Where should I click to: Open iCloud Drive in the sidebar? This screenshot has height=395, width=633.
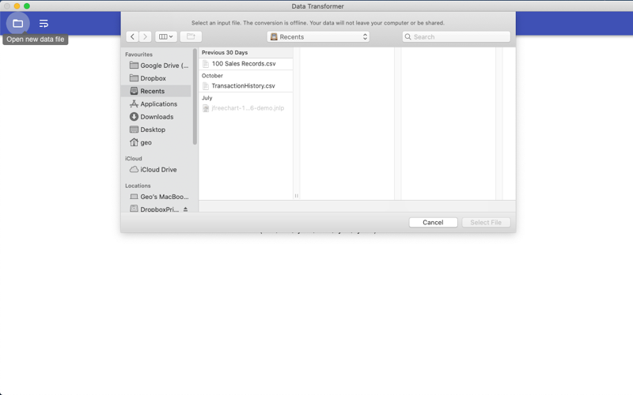pyautogui.click(x=156, y=170)
